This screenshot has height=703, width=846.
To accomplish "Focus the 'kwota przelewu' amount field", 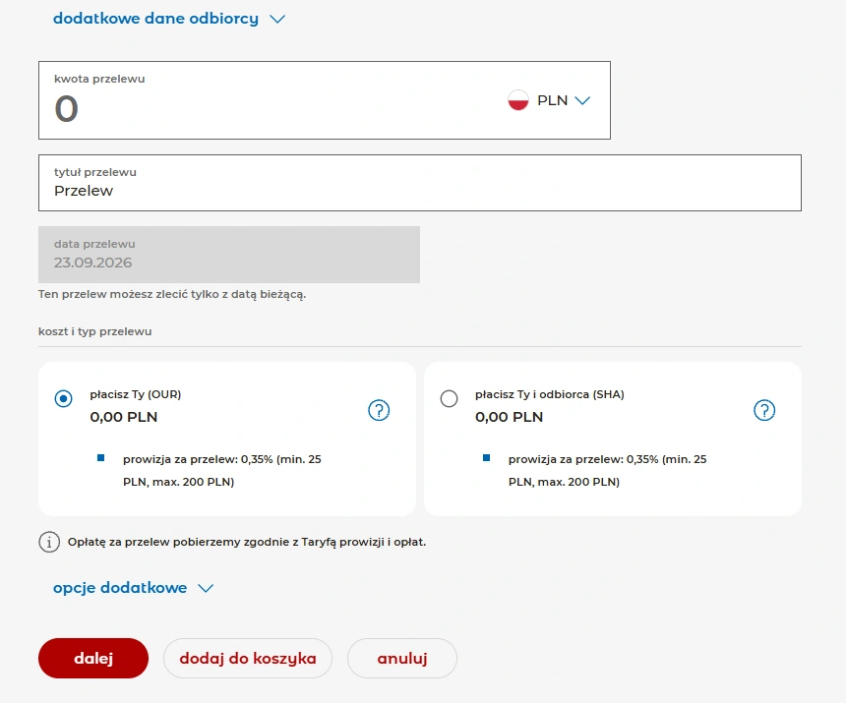I will tap(325, 100).
